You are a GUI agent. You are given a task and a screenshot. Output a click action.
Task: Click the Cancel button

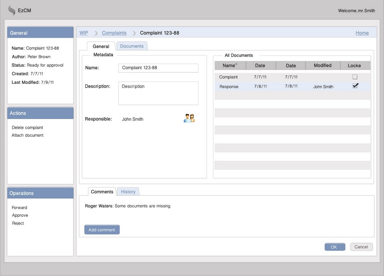tap(361, 247)
